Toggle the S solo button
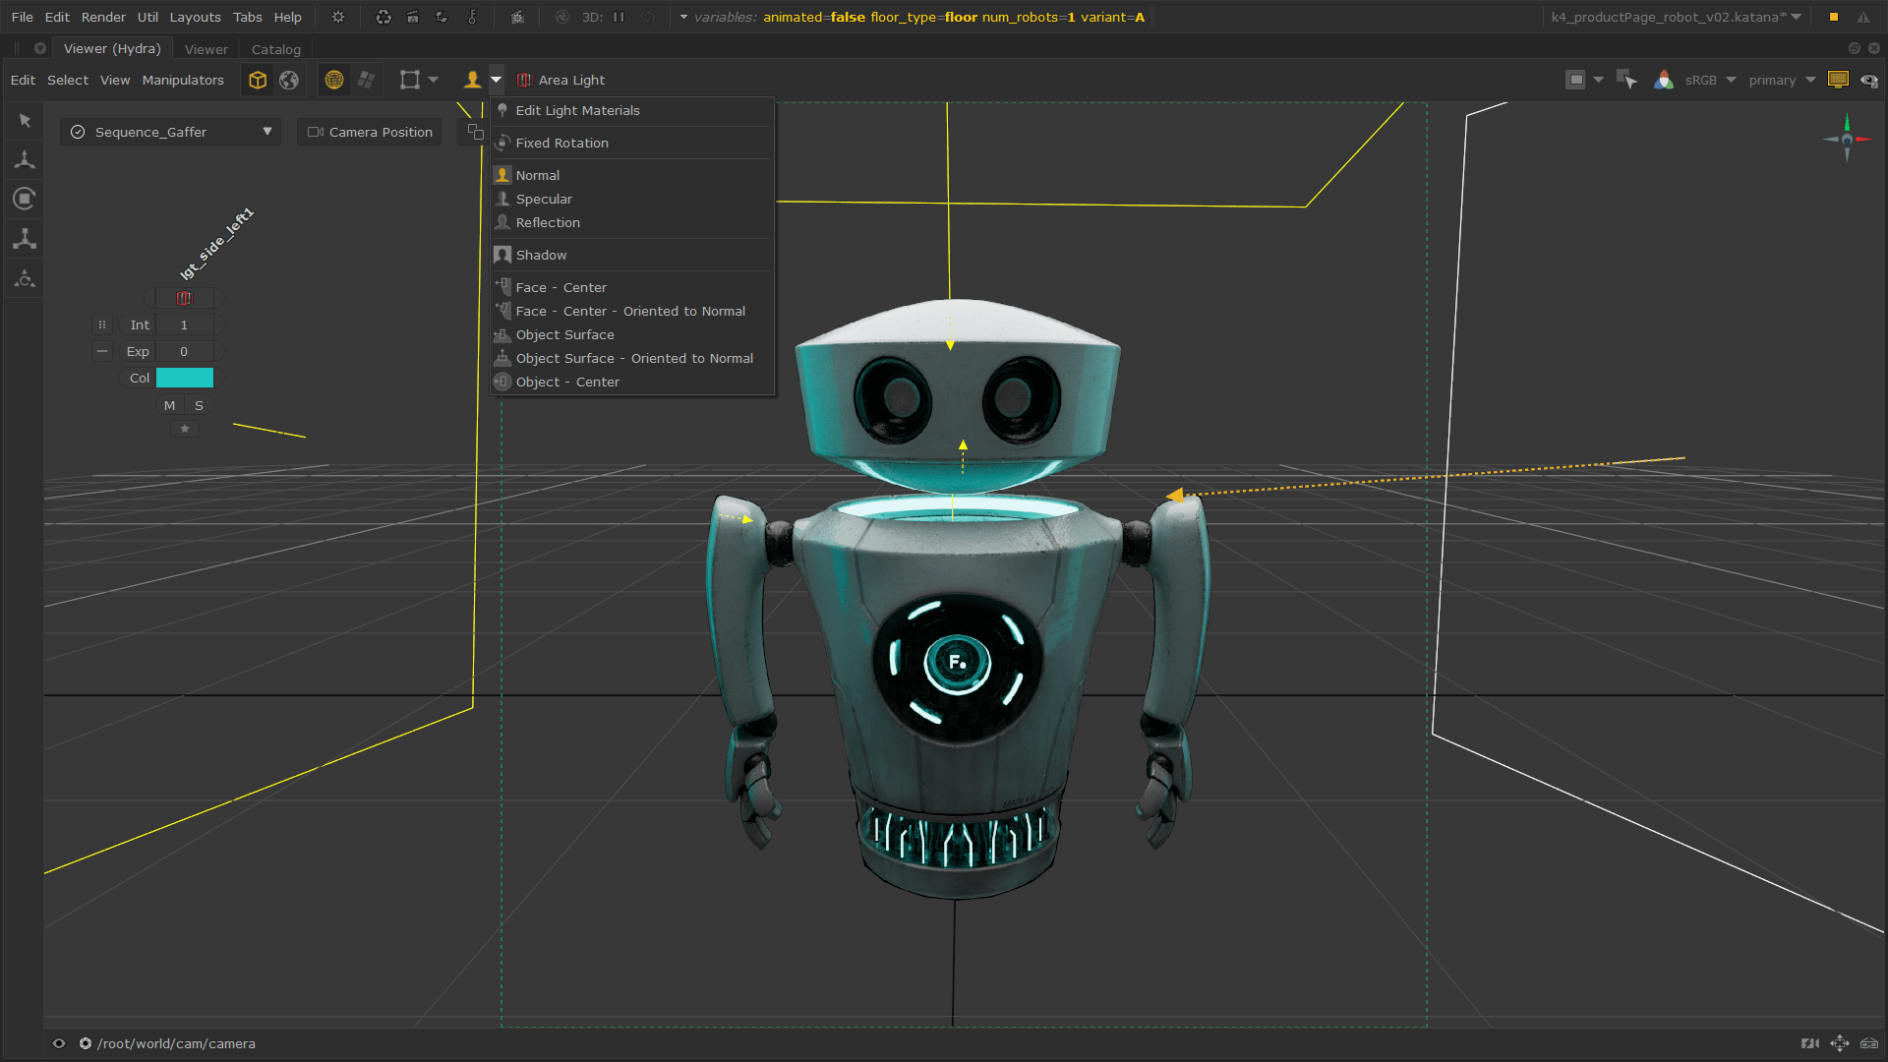 pos(199,405)
